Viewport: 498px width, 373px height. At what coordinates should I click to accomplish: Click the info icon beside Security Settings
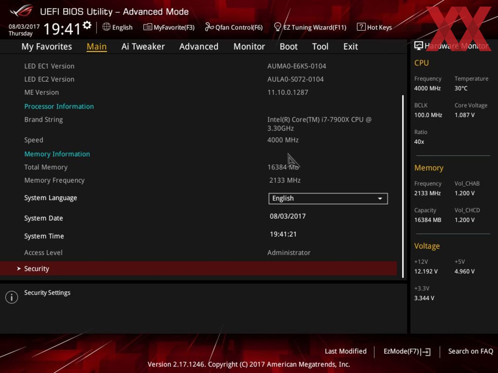pyautogui.click(x=12, y=297)
